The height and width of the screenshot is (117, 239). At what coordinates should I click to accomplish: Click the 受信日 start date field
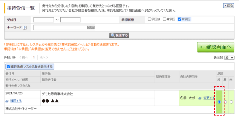click(x=44, y=20)
